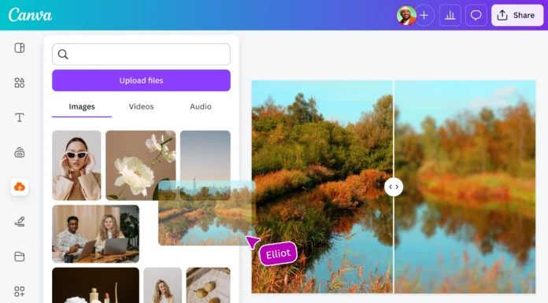
Task: Click the Share button
Action: [x=517, y=16]
